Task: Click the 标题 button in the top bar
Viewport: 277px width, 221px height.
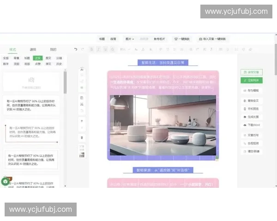Action: (102, 39)
